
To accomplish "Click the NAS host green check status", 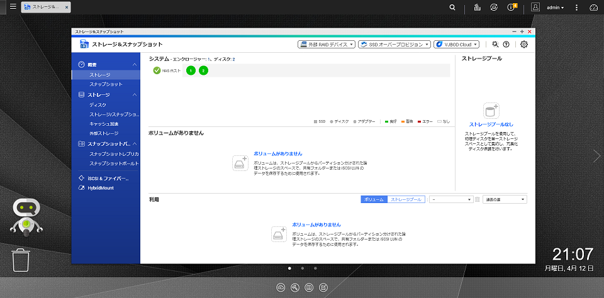I will point(157,70).
